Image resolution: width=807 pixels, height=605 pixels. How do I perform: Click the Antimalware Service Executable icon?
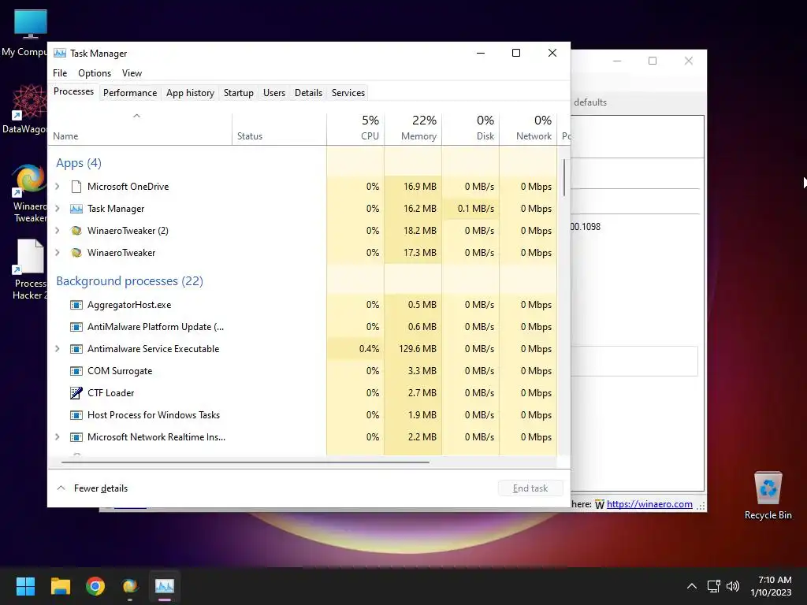(x=76, y=349)
